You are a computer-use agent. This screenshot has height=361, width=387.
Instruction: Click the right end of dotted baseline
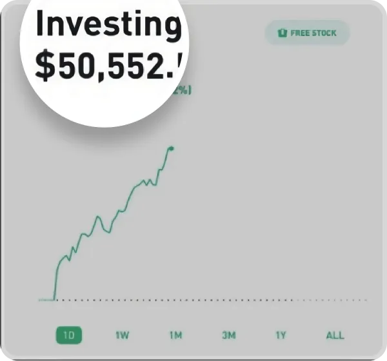(x=365, y=300)
